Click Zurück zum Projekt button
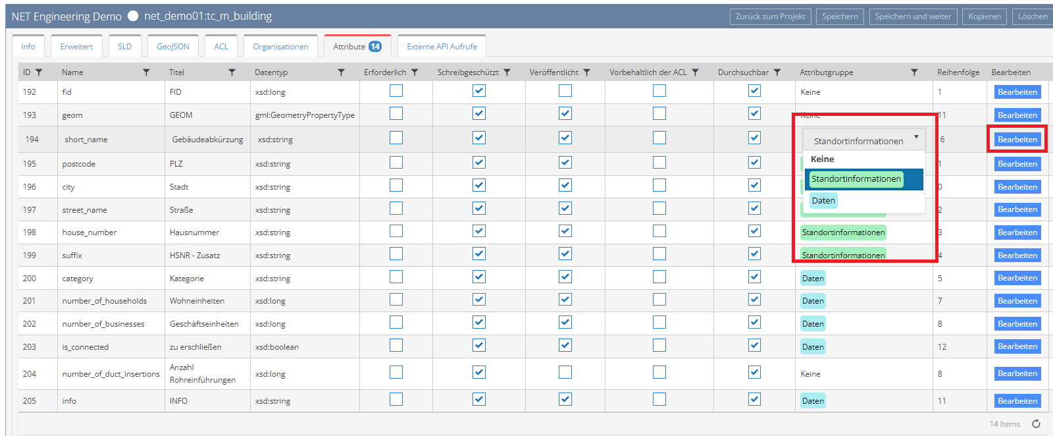This screenshot has width=1053, height=436. tap(770, 16)
